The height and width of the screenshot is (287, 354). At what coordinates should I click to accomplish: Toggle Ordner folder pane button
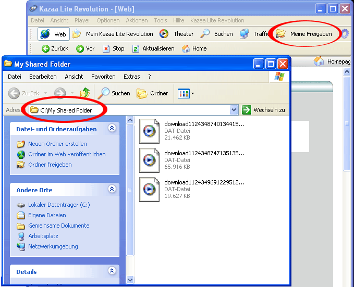click(152, 93)
